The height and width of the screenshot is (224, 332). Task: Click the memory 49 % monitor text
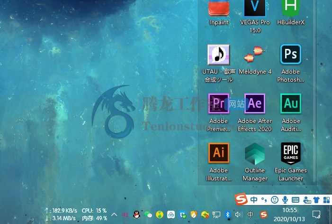94,218
